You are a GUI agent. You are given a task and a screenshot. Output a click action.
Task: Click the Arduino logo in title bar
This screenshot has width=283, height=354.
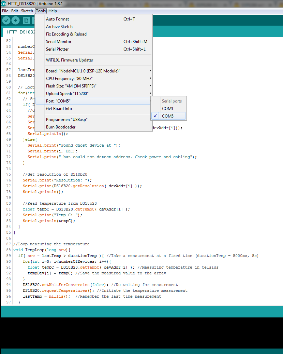3,4
